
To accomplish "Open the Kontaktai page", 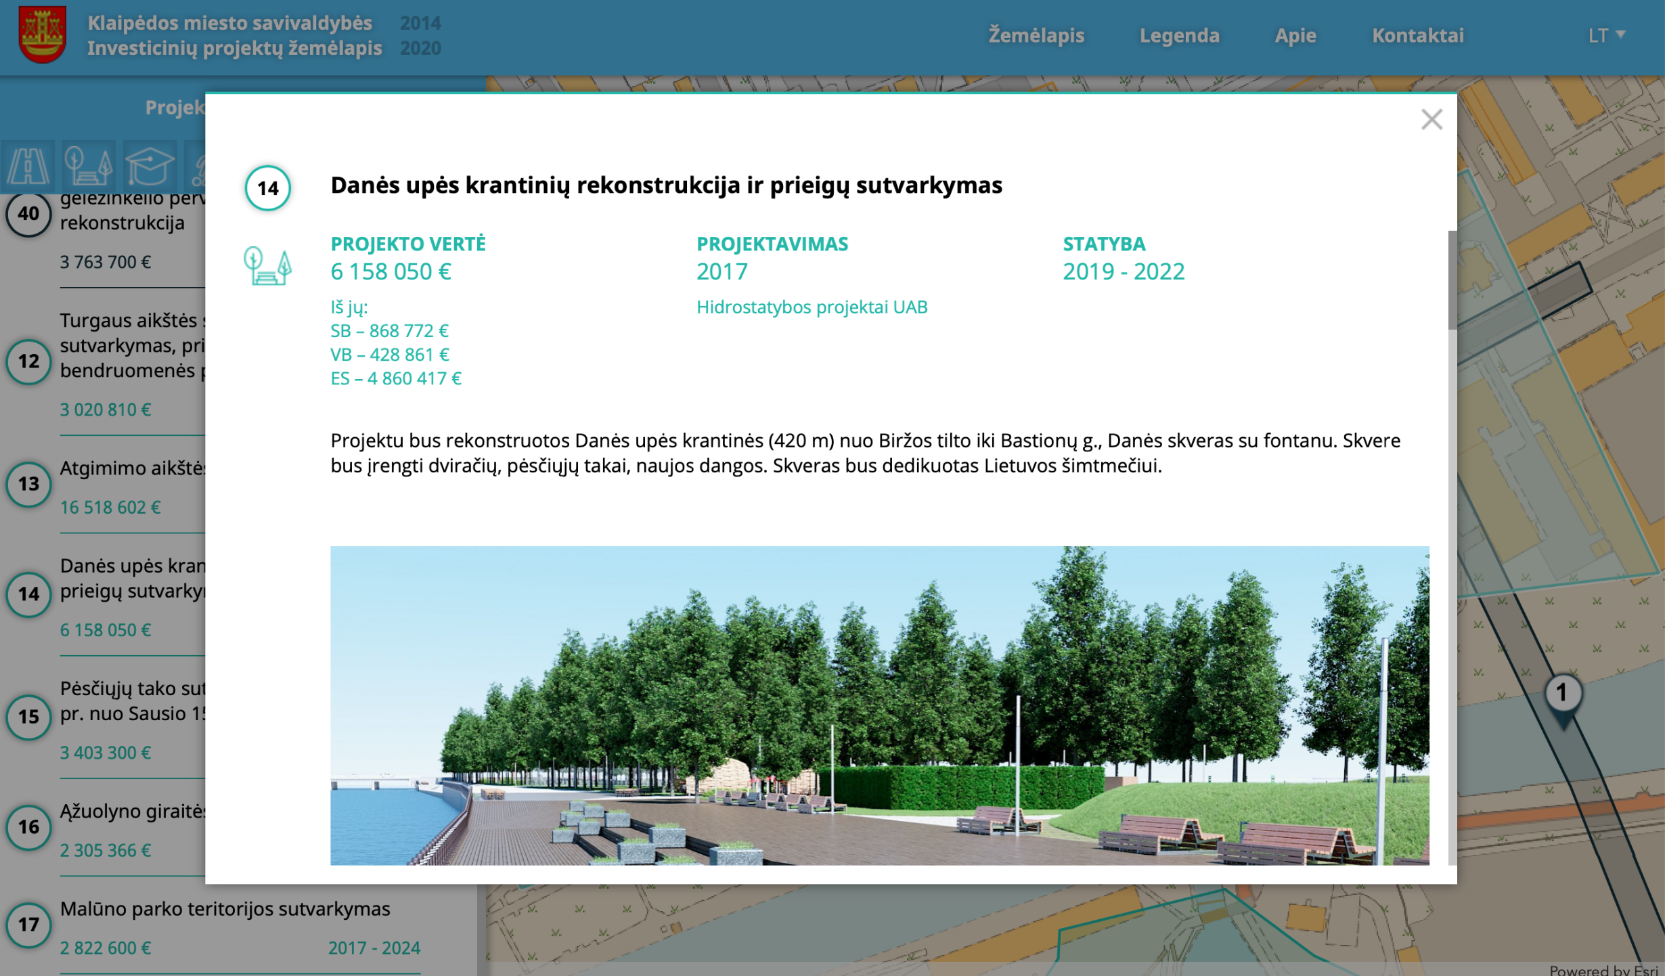I will click(1417, 35).
